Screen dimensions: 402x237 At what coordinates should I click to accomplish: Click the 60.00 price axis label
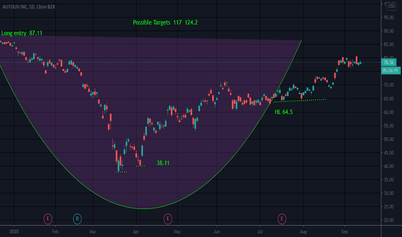(x=389, y=112)
